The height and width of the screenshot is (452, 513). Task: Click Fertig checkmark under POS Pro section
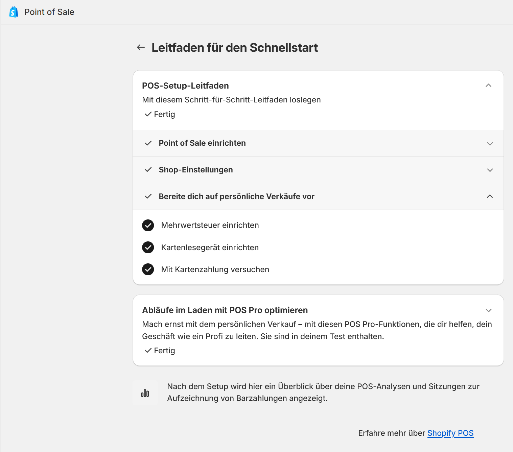(x=148, y=351)
